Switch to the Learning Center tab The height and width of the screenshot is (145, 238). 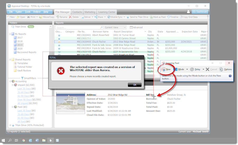point(107,12)
